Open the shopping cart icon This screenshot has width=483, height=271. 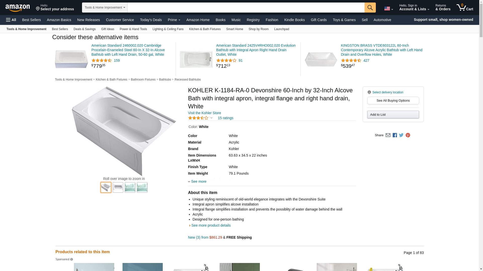465,8
